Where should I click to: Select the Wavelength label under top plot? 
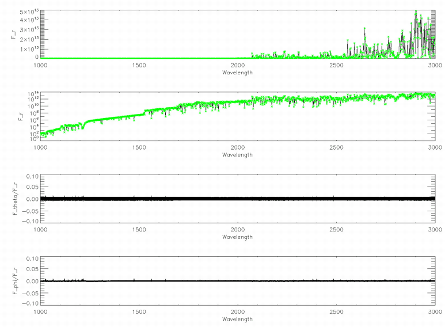pyautogui.click(x=237, y=73)
